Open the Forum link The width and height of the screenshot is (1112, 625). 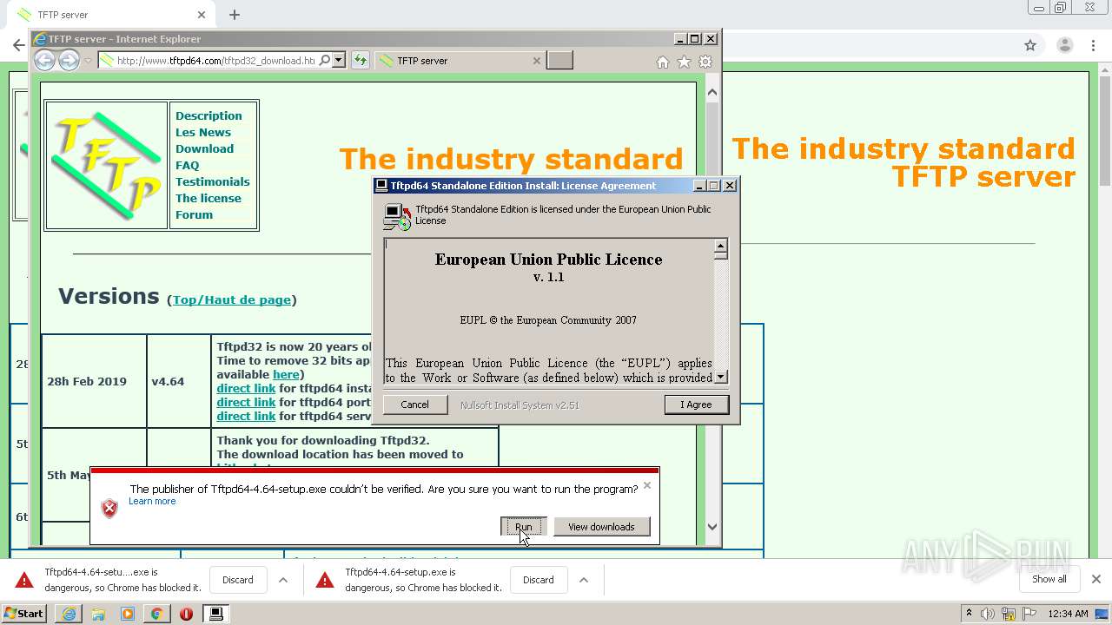(194, 214)
